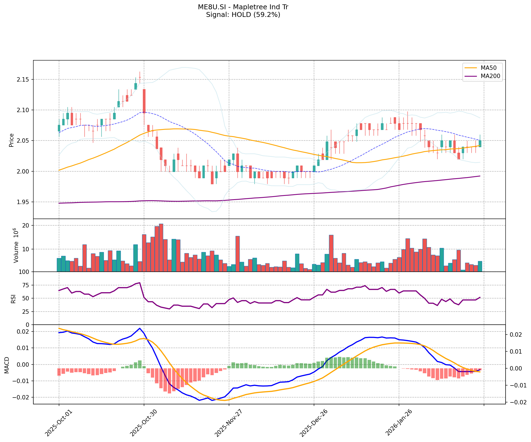Screen dimensions: 531x442
Task: Click the orange MA50 legend line swatch
Action: tap(470, 67)
